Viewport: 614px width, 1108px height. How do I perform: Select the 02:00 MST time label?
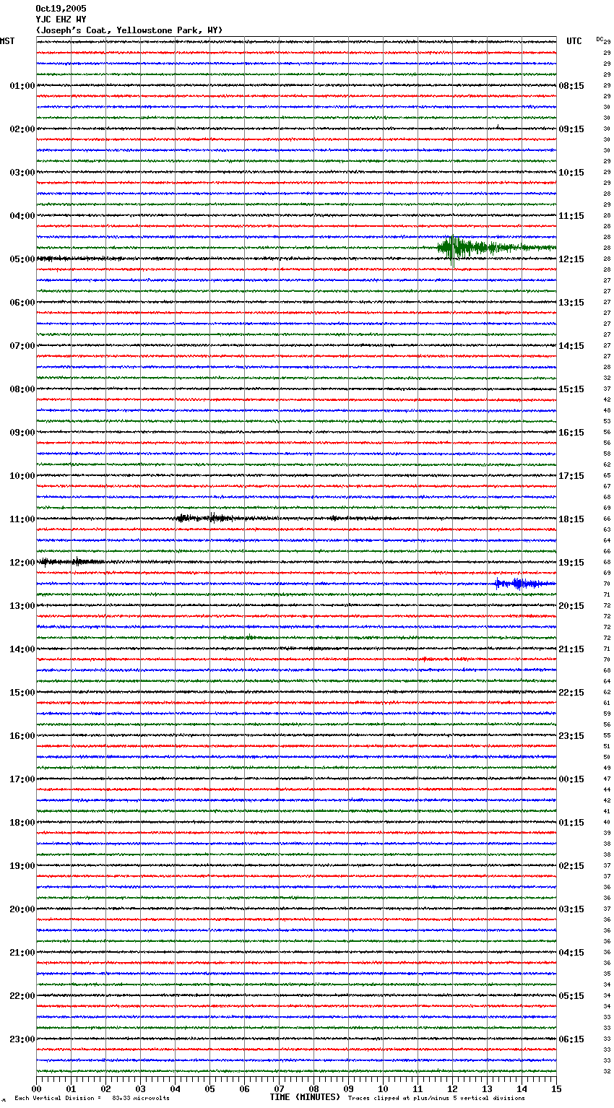(22, 129)
